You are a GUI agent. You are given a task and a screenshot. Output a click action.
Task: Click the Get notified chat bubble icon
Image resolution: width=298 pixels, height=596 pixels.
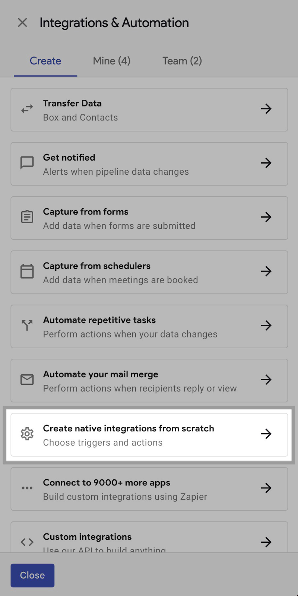(26, 163)
